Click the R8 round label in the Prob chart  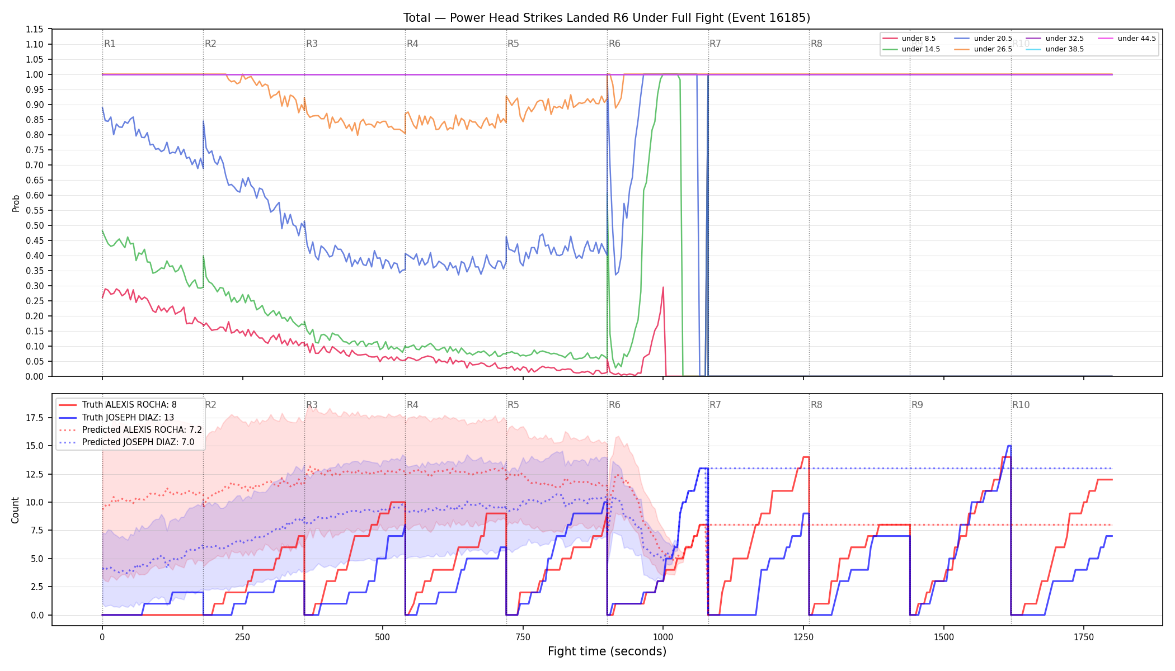pyautogui.click(x=816, y=44)
